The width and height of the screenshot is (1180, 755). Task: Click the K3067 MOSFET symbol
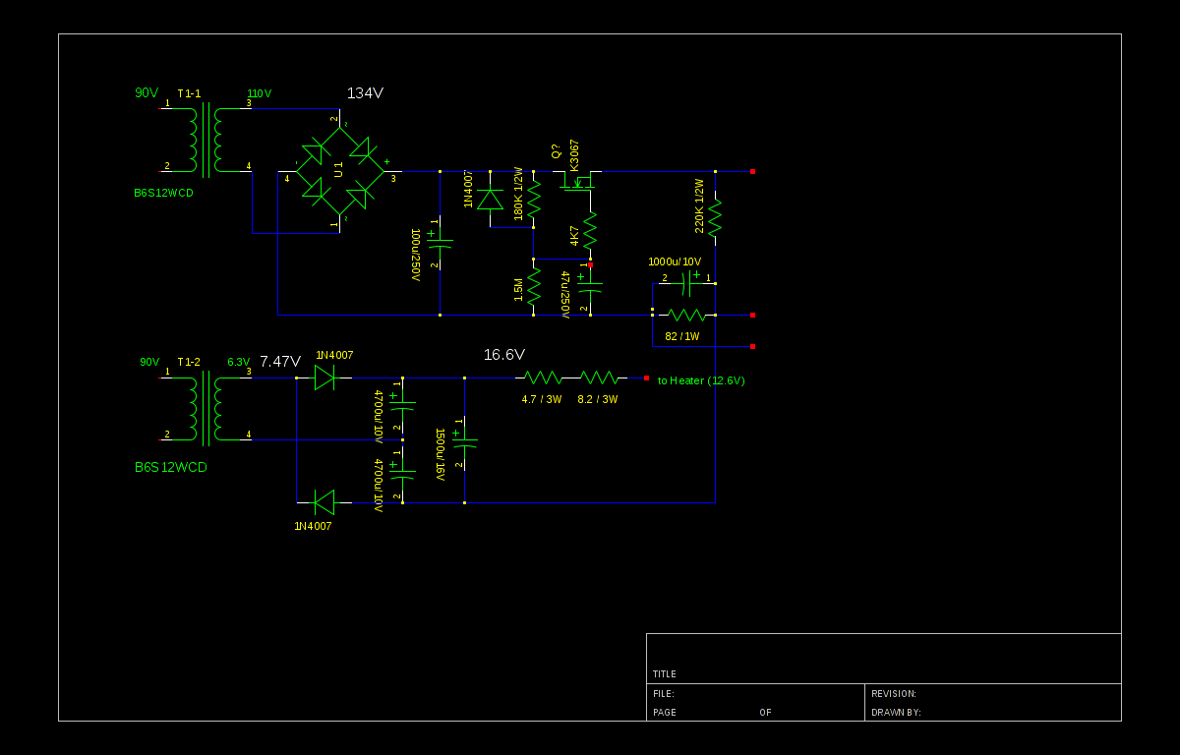[580, 183]
